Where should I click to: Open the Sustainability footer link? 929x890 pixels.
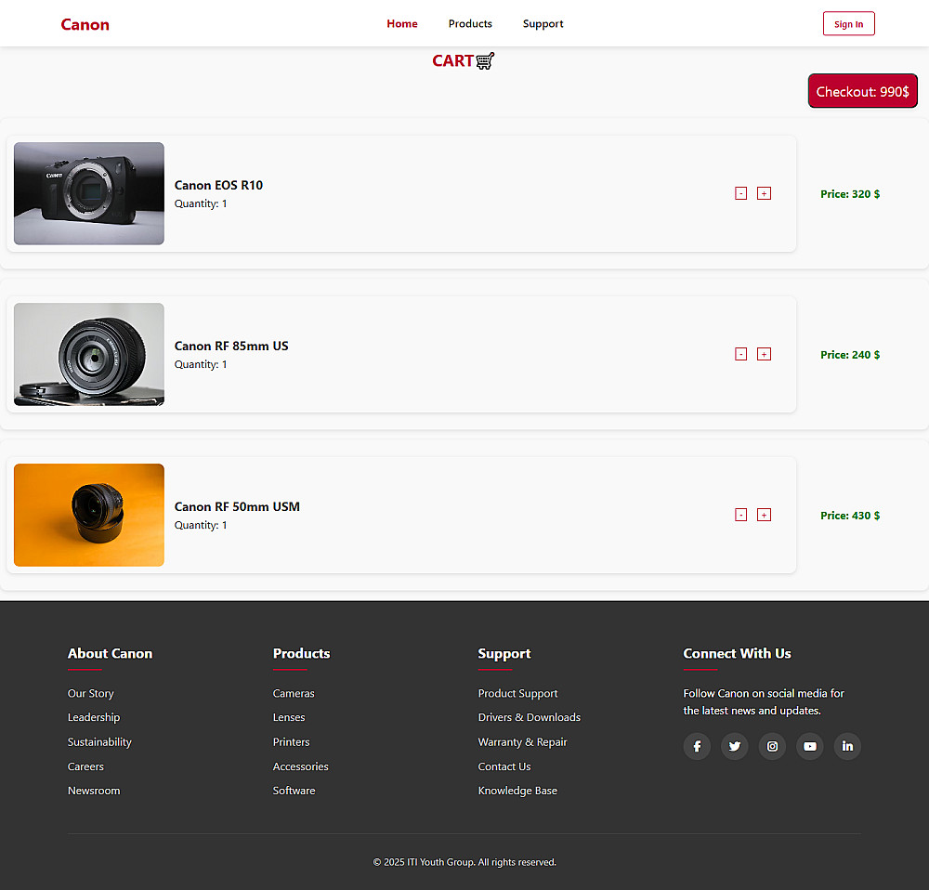coord(99,742)
